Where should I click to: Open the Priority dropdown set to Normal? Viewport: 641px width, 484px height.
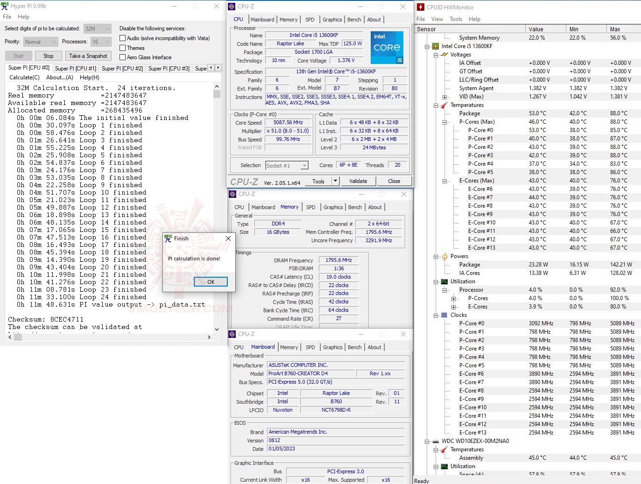(x=41, y=42)
